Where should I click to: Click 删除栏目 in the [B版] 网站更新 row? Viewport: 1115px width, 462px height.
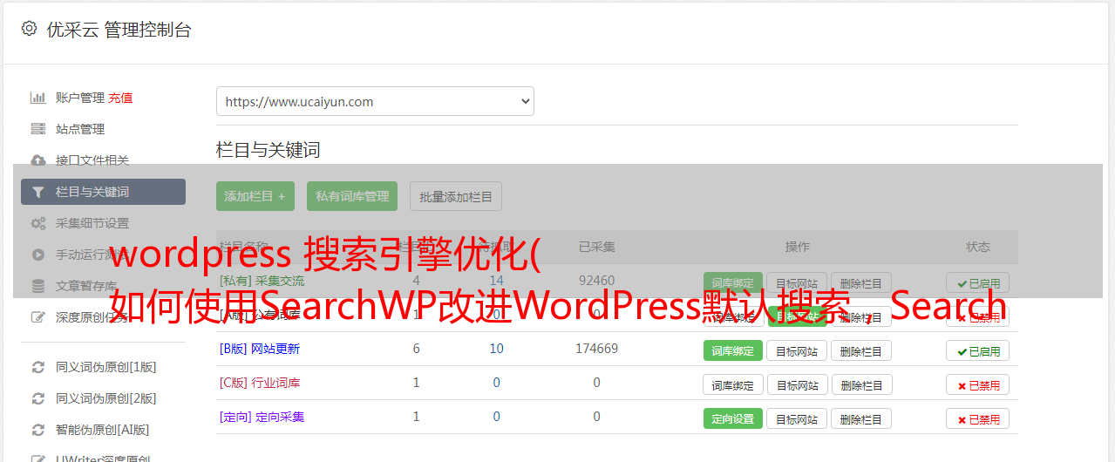coord(861,350)
